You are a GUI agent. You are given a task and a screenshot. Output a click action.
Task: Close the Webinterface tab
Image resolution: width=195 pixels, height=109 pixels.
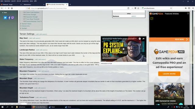(x=44, y=5)
